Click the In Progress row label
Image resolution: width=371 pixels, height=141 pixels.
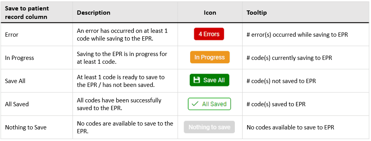pos(19,58)
